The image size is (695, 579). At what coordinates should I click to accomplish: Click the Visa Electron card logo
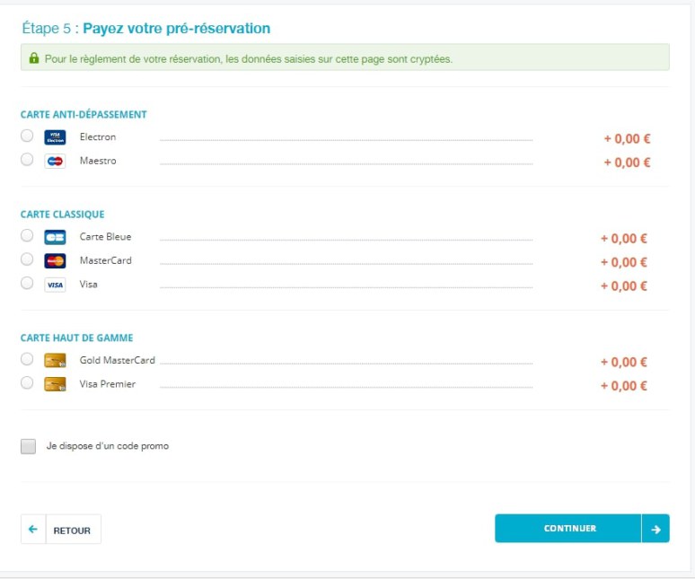point(55,137)
